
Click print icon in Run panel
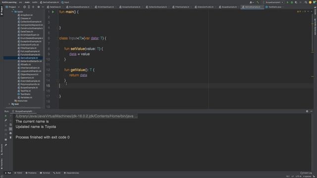10,133
